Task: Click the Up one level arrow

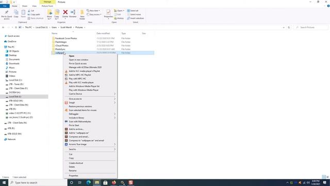Action: (x=16, y=27)
